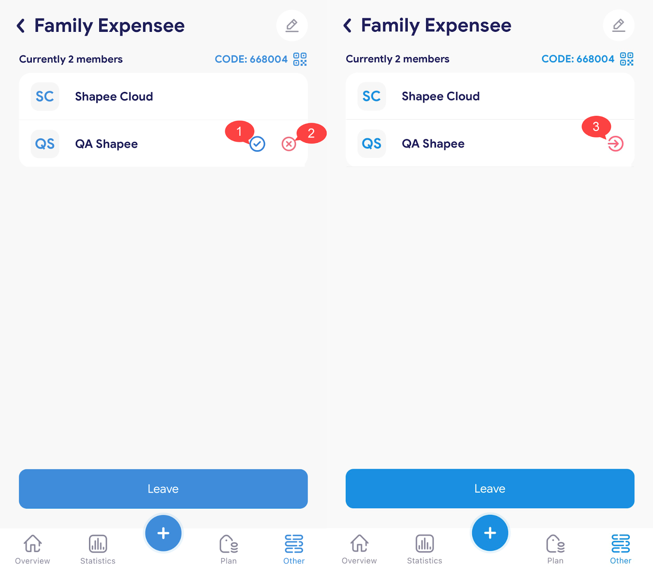Tap the edit pencil icon in the left screen
The height and width of the screenshot is (567, 653).
pyautogui.click(x=292, y=26)
